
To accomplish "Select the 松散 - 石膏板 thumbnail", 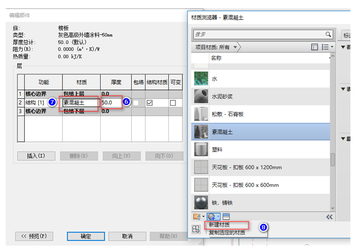I will [x=201, y=114].
